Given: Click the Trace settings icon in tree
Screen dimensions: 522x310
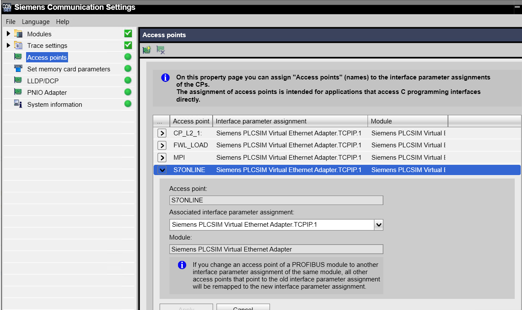Looking at the screenshot, I should (x=18, y=45).
